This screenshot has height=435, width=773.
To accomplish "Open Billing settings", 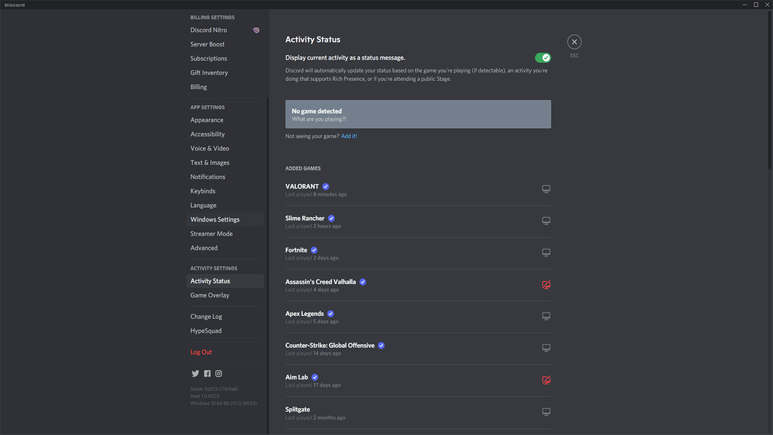I will [225, 87].
